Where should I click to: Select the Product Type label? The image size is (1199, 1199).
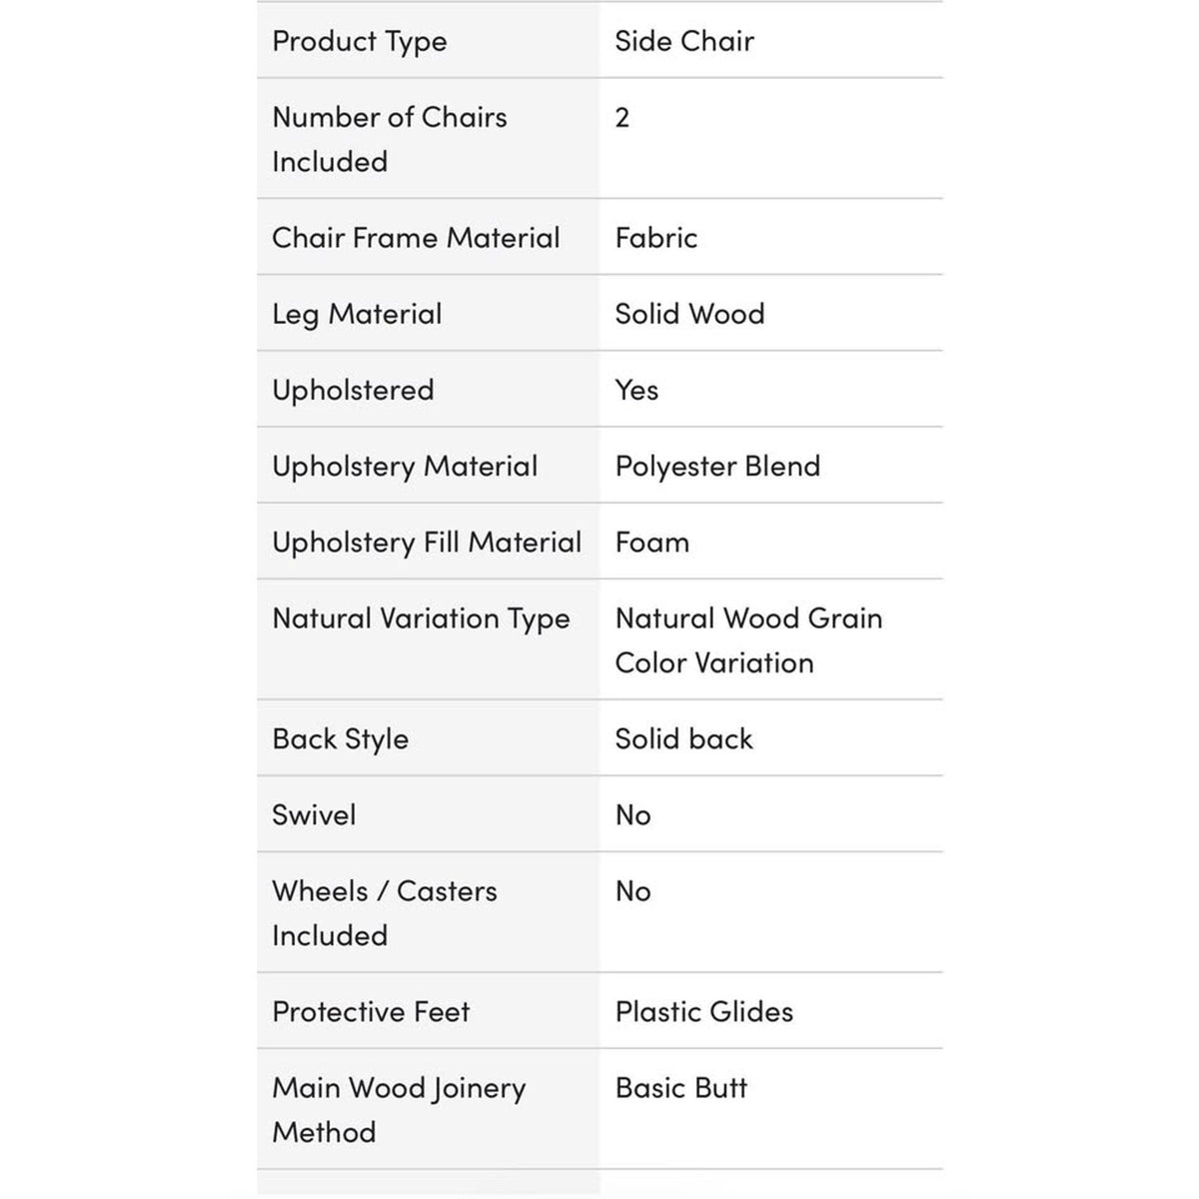click(360, 42)
